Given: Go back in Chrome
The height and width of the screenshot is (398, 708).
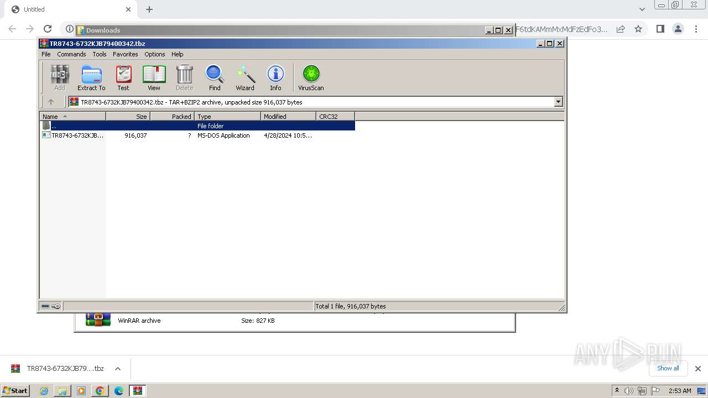Looking at the screenshot, I should coord(12,29).
